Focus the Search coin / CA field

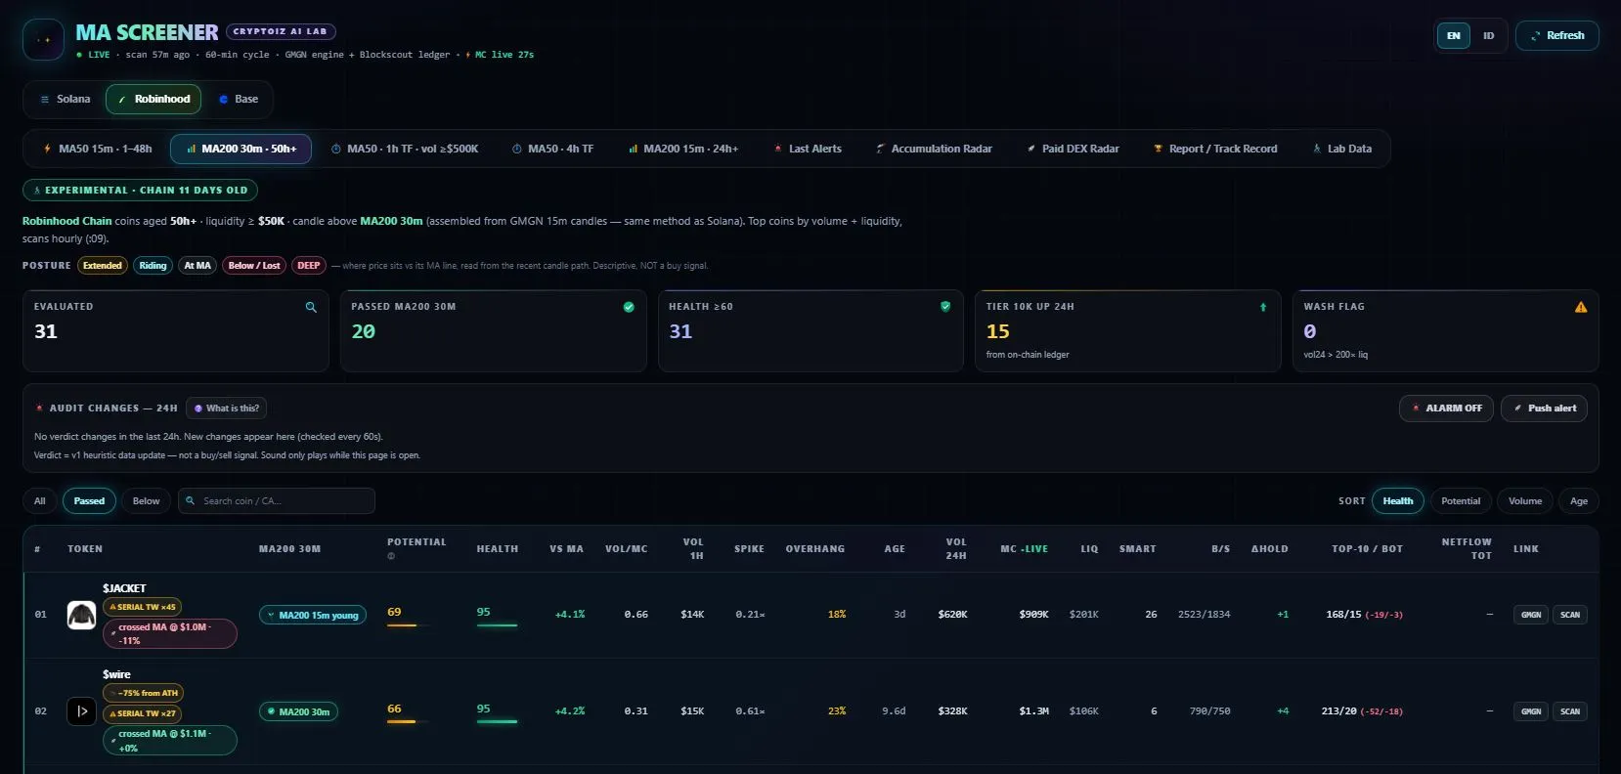[x=277, y=501]
